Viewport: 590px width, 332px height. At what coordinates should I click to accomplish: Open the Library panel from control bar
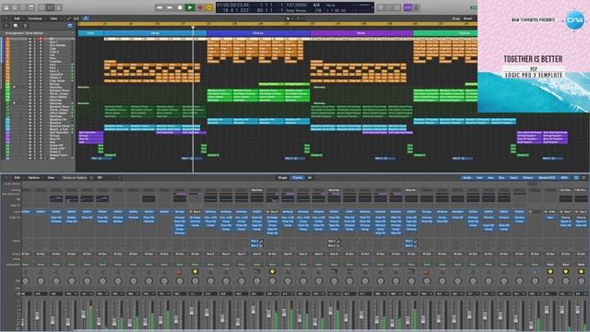(6, 7)
